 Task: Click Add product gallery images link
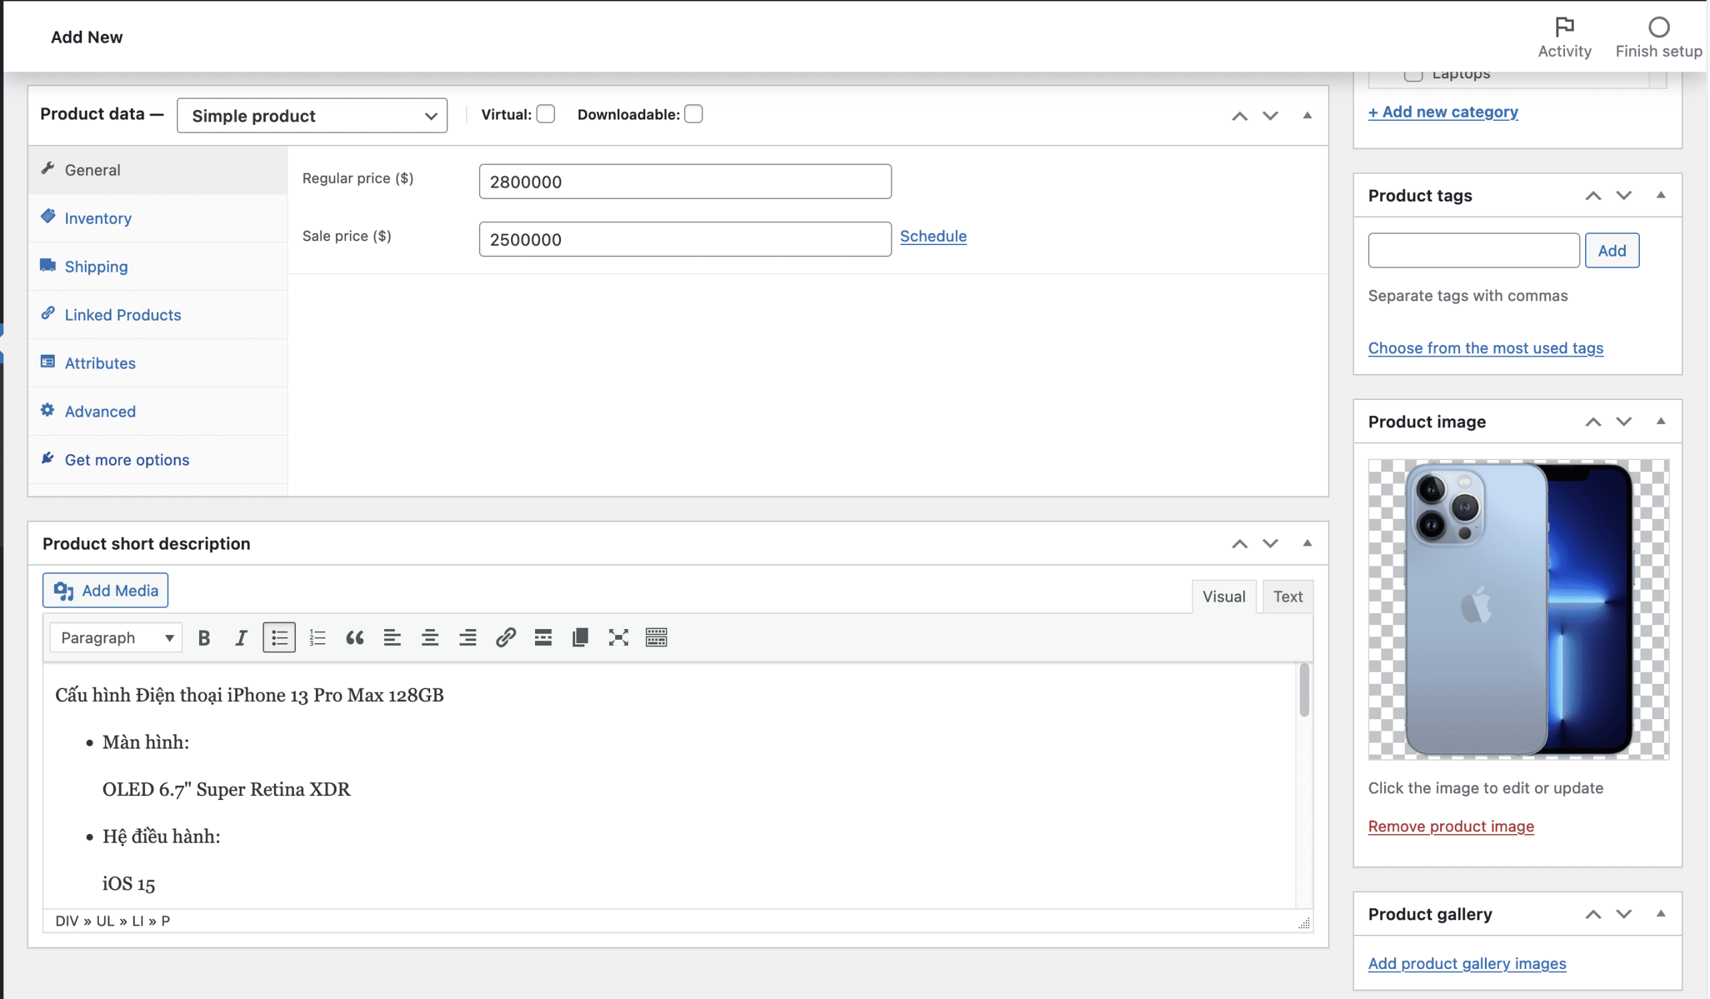[x=1467, y=964]
